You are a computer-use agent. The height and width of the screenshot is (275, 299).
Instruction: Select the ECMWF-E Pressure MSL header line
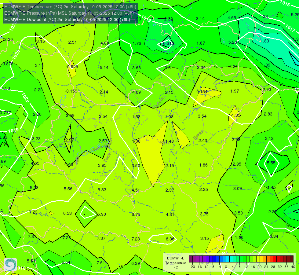point(69,13)
